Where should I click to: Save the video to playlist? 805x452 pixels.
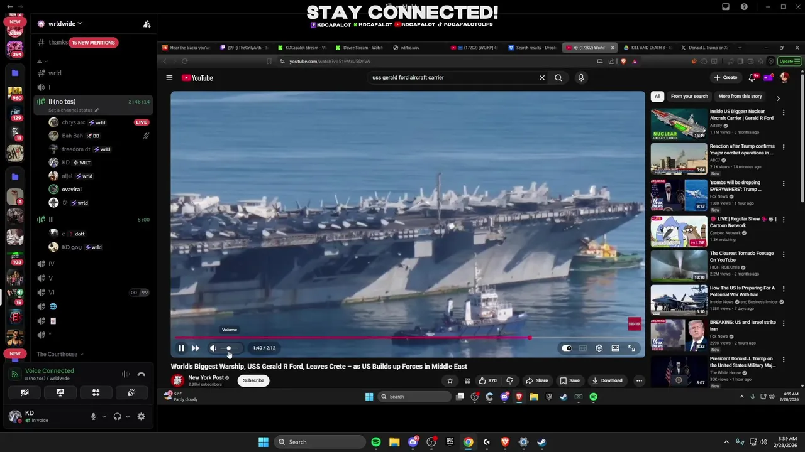coord(570,380)
